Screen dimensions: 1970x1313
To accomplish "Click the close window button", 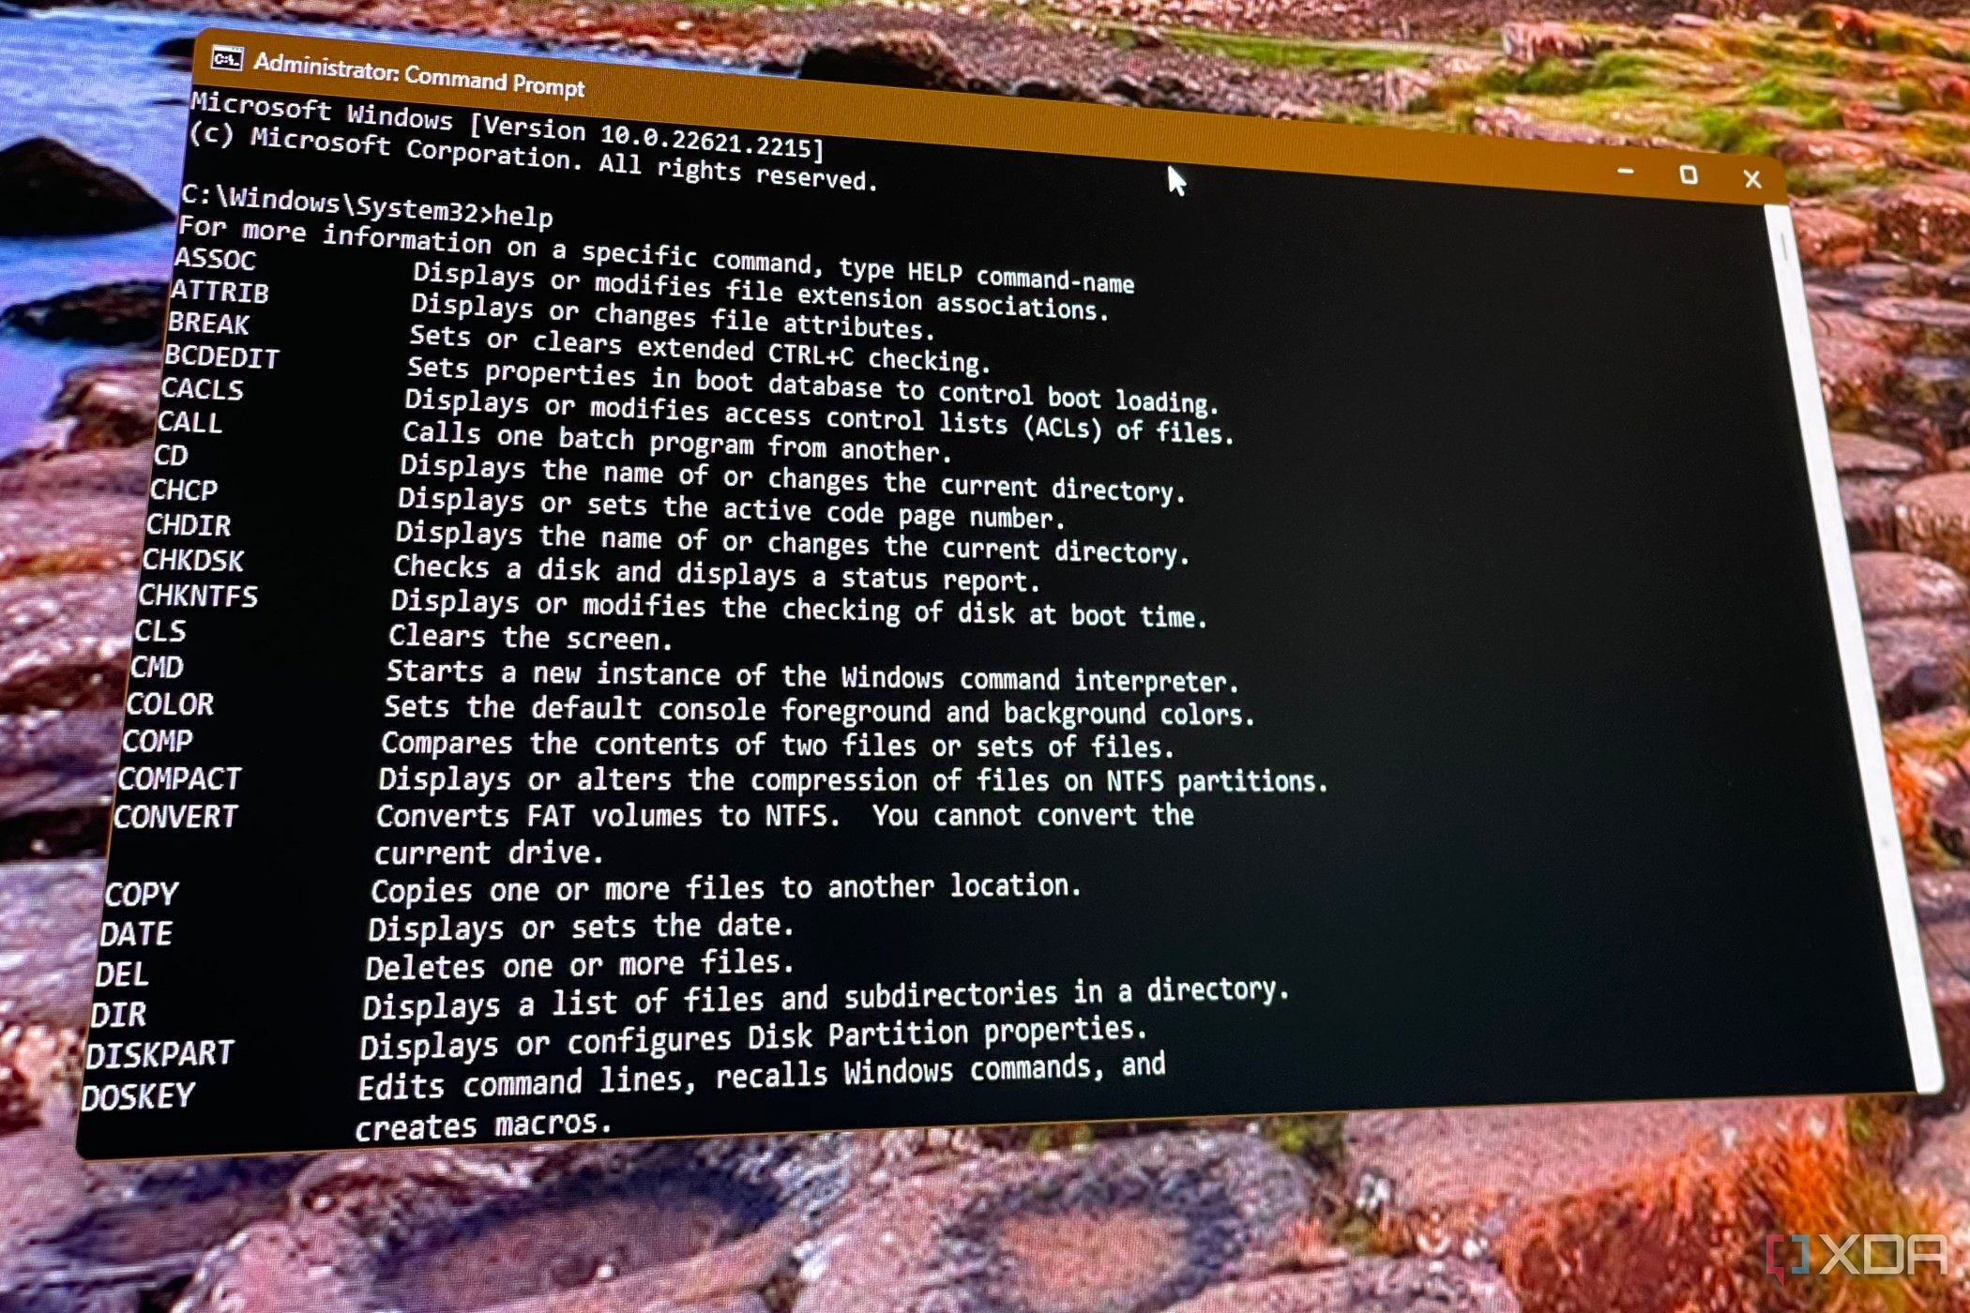I will tap(1756, 179).
